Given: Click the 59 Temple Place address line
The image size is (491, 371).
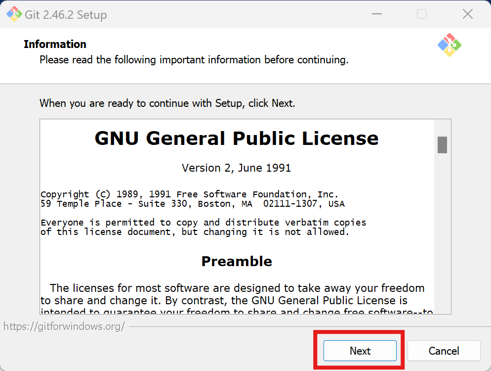Looking at the screenshot, I should pyautogui.click(x=193, y=204).
